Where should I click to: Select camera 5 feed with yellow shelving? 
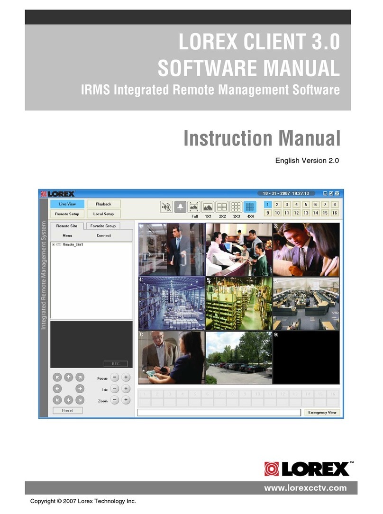click(x=239, y=303)
